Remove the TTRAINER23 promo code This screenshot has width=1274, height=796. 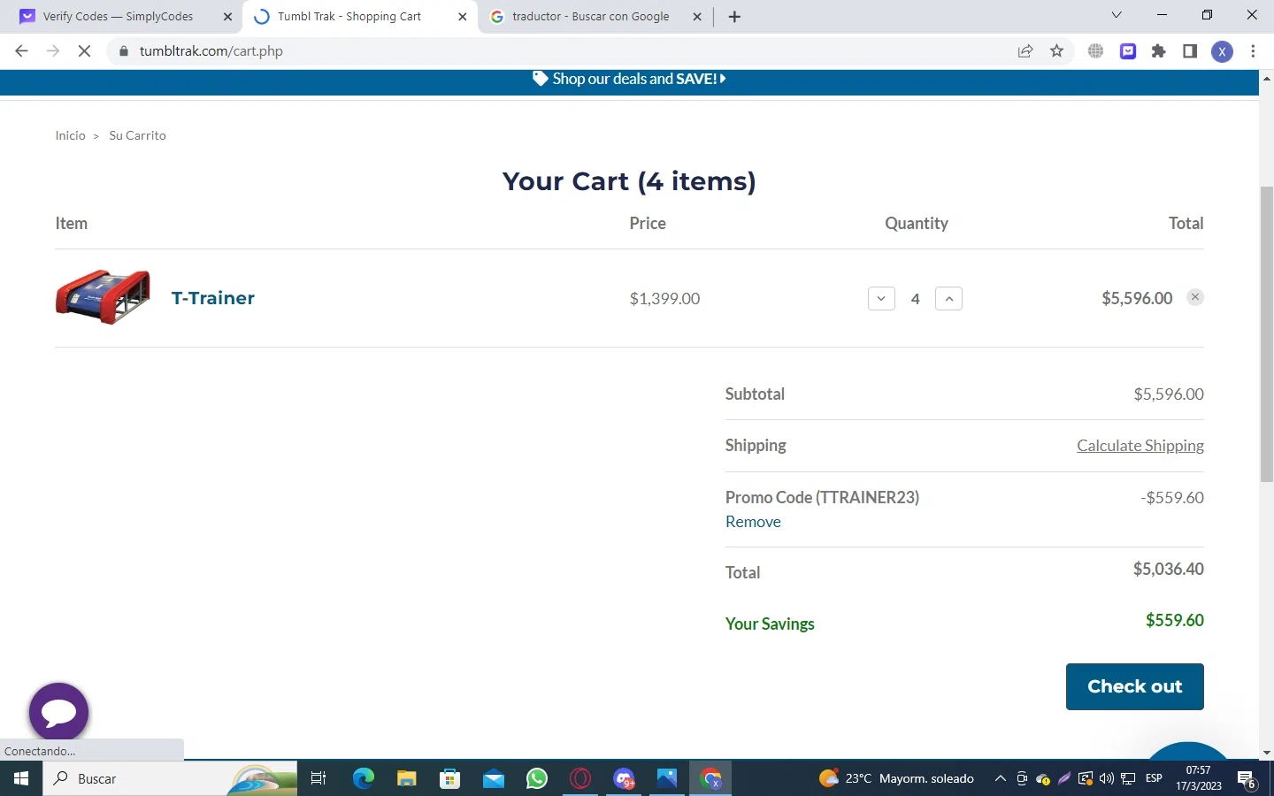pos(753,522)
